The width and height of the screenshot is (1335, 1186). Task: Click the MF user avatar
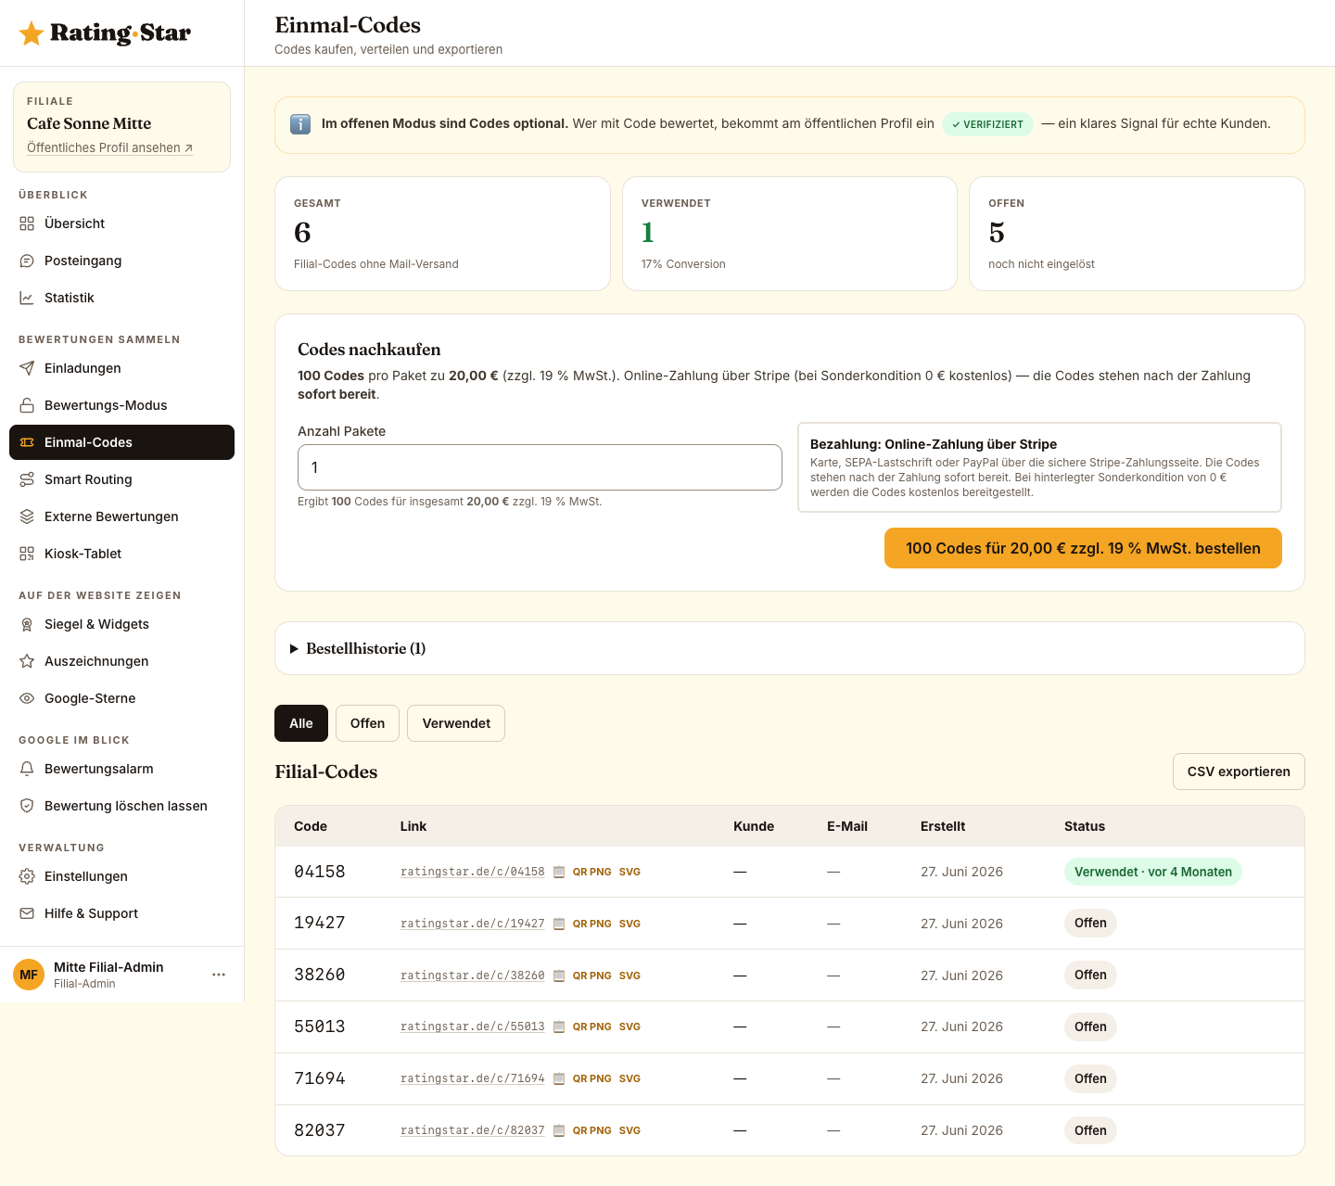click(x=29, y=975)
